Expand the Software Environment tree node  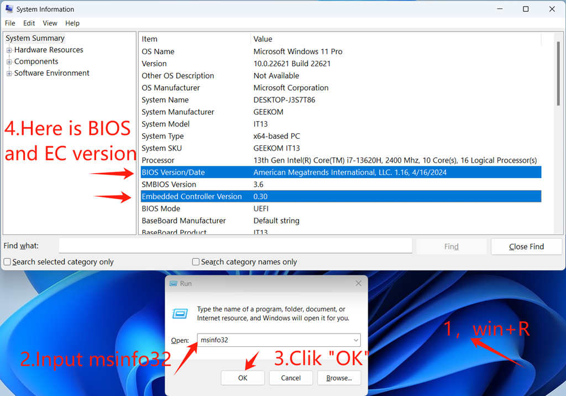(x=10, y=73)
